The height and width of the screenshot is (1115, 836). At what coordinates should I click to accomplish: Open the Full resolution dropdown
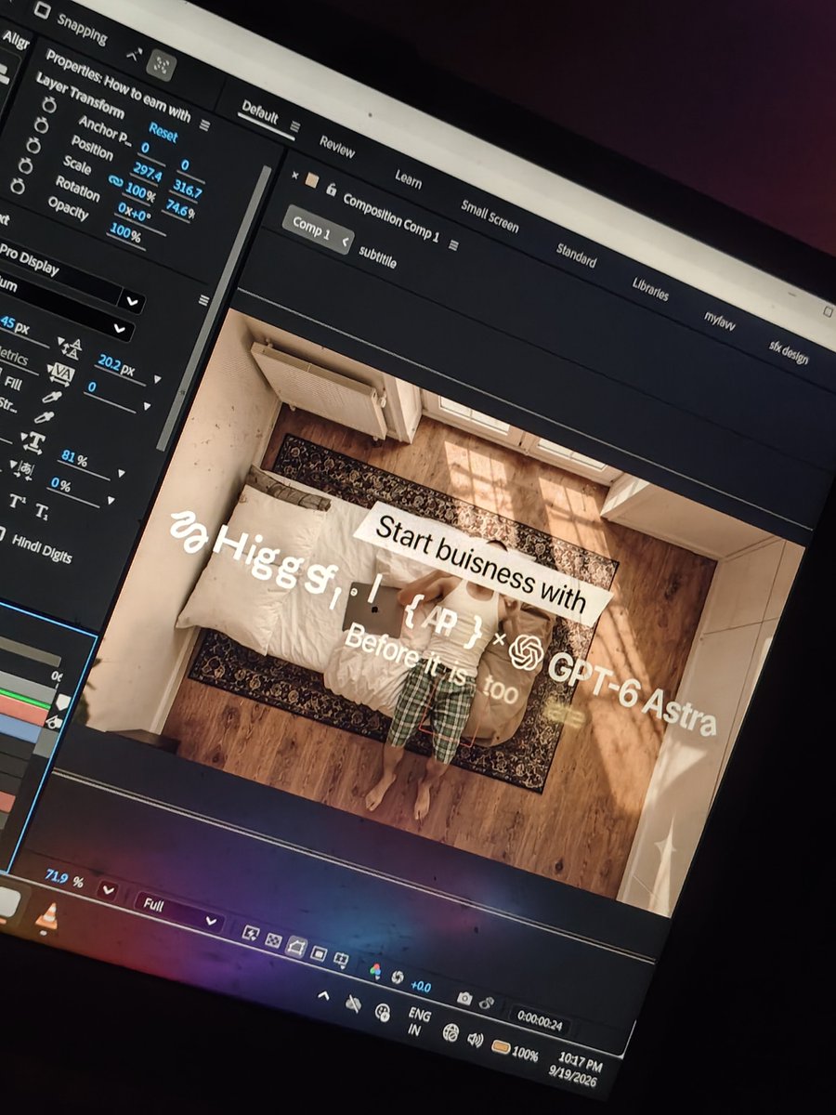coord(179,911)
